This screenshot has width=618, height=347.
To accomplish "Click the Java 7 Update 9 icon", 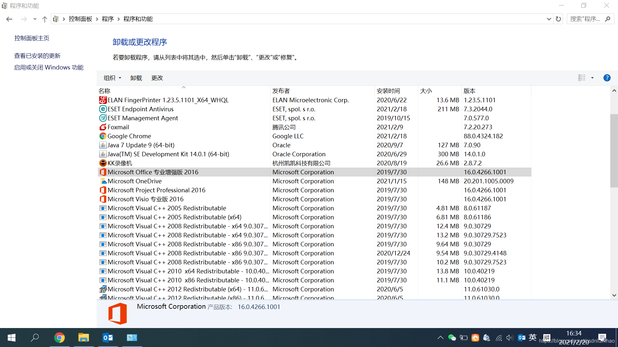I will (x=103, y=145).
